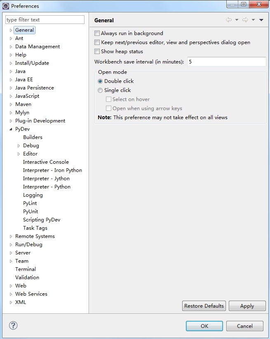The height and width of the screenshot is (339, 270).
Task: Select Task Tags under PyDev
Action: [x=35, y=228]
